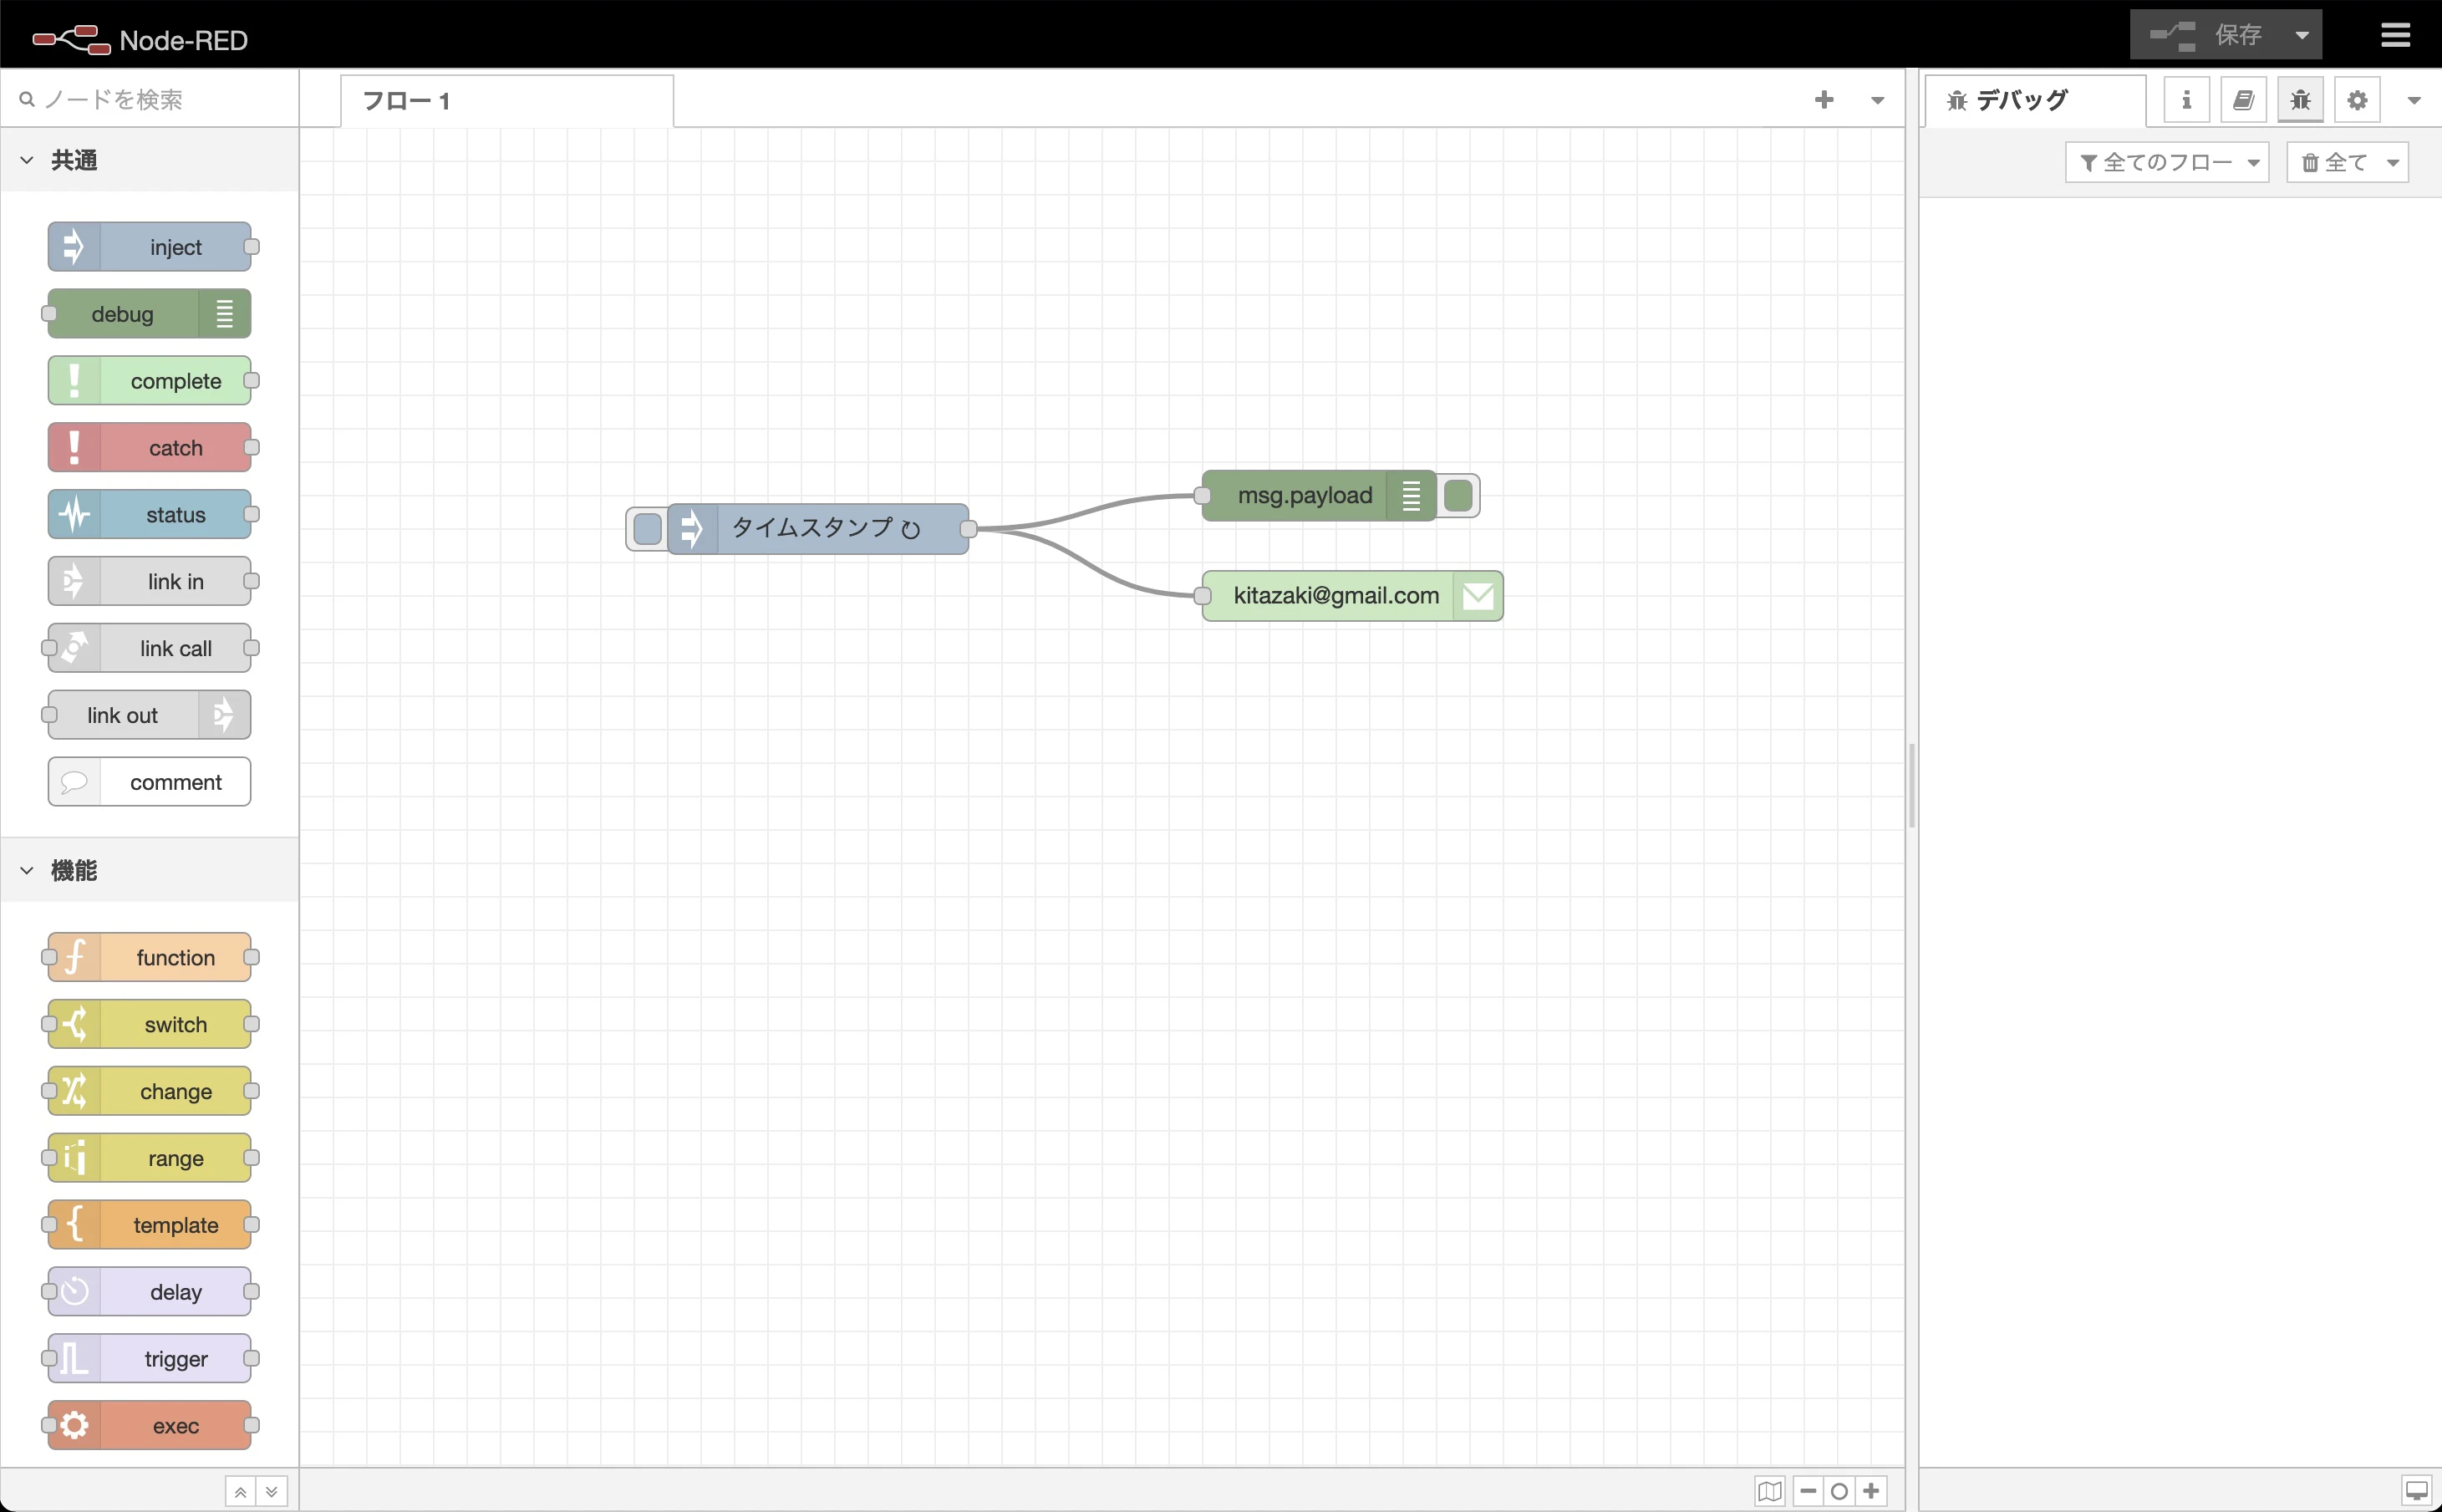This screenshot has height=1512, width=2442.
Task: Select the exec palette node
Action: coord(150,1425)
